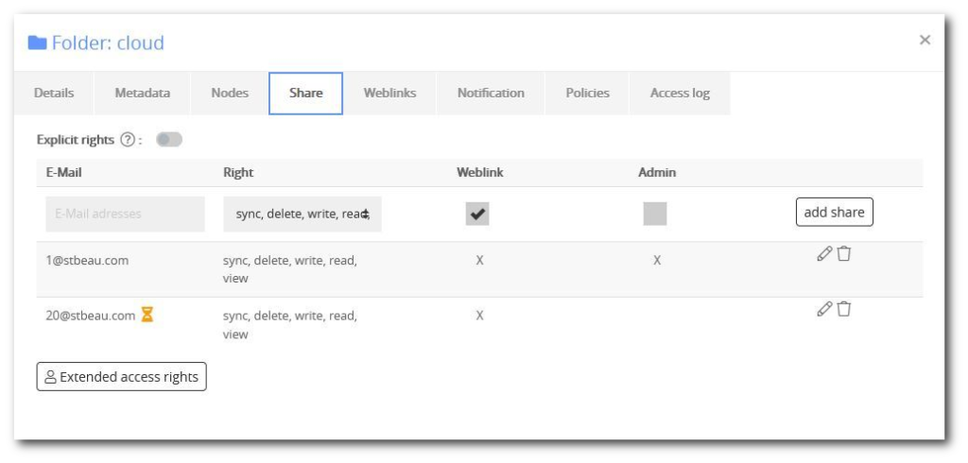Click the pencil edit icon for 20@stbeau.com
968x463 pixels.
click(x=824, y=309)
